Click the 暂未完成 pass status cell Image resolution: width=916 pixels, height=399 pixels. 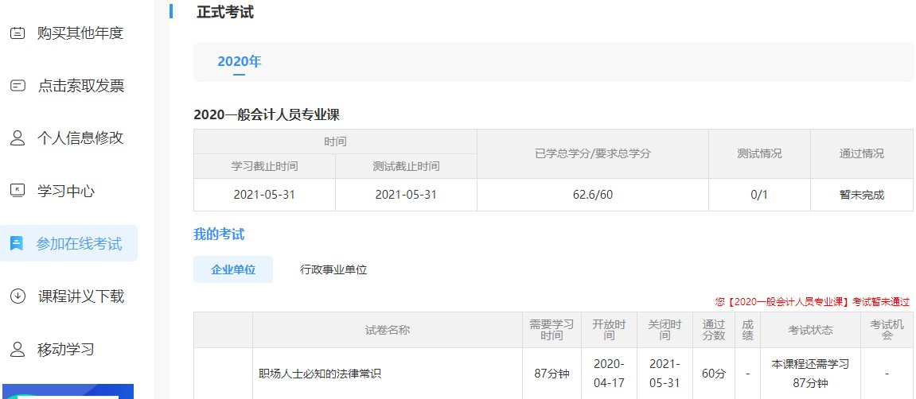pos(861,195)
